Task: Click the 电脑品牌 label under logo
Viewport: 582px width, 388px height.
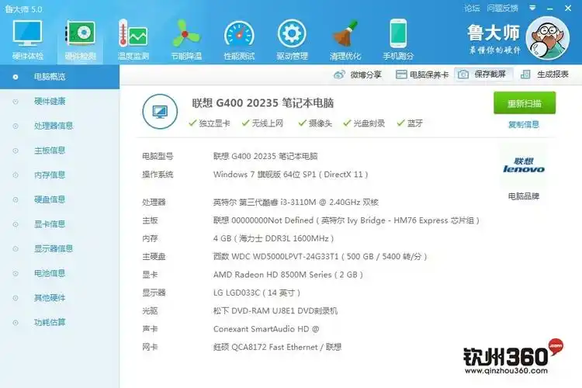Action: point(524,196)
